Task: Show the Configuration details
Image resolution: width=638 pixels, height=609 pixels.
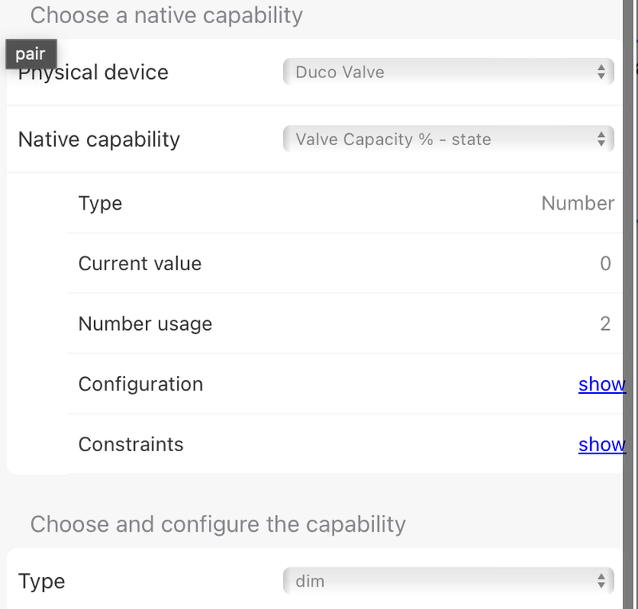Action: click(x=601, y=384)
